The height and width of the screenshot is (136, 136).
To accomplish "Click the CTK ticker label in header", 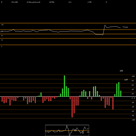I will pos(90,2).
